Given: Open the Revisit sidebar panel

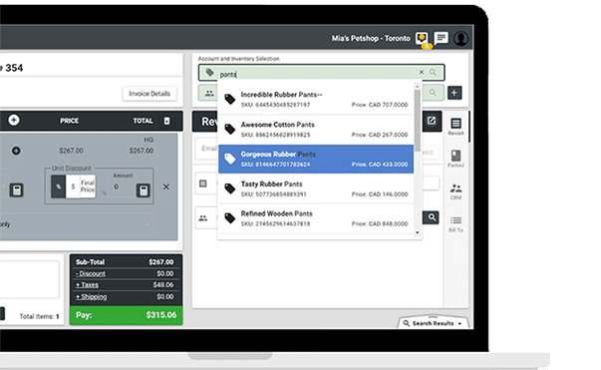Looking at the screenshot, I should pos(455,127).
